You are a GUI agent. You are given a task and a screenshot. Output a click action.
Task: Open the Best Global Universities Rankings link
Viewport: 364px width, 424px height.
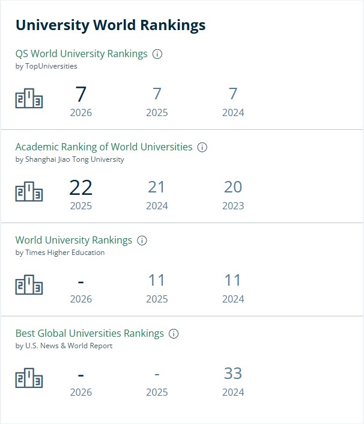[89, 333]
